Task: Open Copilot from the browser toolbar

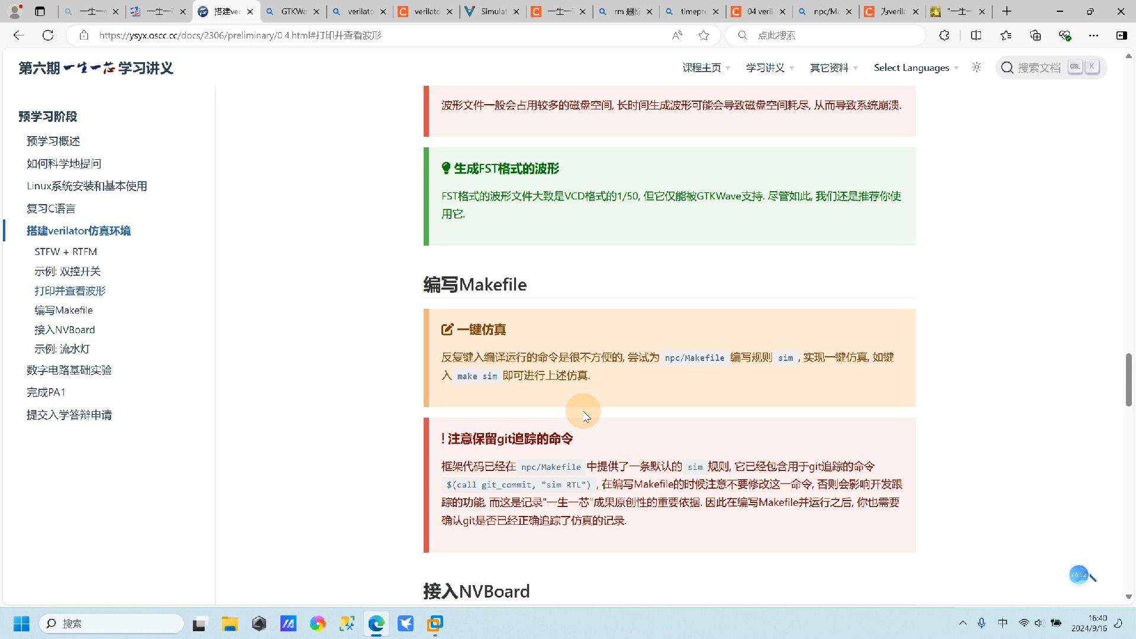Action: point(1122,35)
